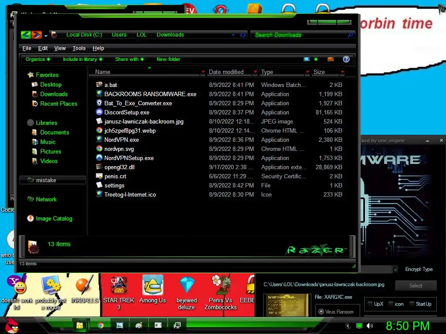Open the Tools menu
The image size is (446, 334).
coord(79,48)
